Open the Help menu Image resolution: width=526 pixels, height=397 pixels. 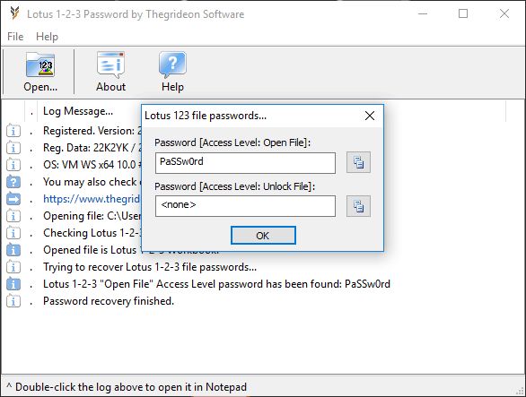click(x=47, y=36)
